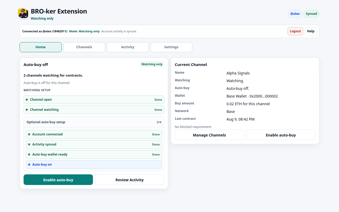Click Enable auto-buy in Current Channel card

(281, 135)
